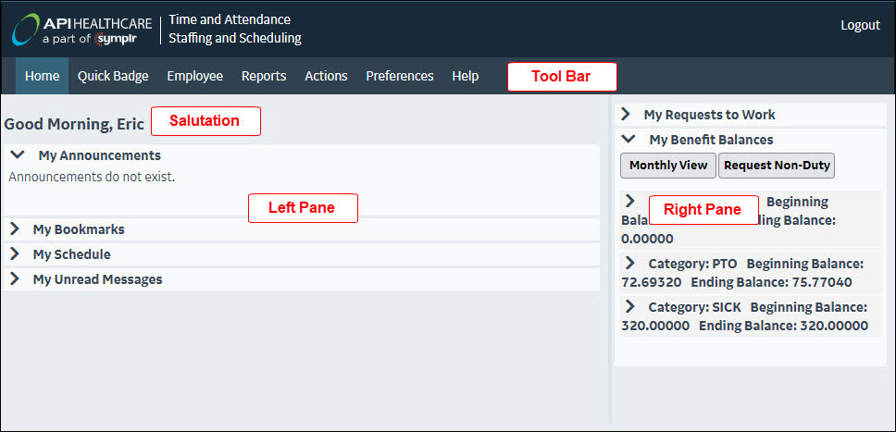Screen dimensions: 896x432
Task: Click the Request Non-Duty button
Action: click(x=777, y=166)
